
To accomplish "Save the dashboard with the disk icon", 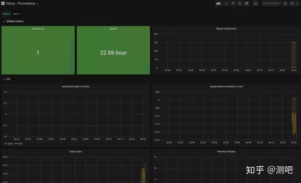I will (240, 3).
